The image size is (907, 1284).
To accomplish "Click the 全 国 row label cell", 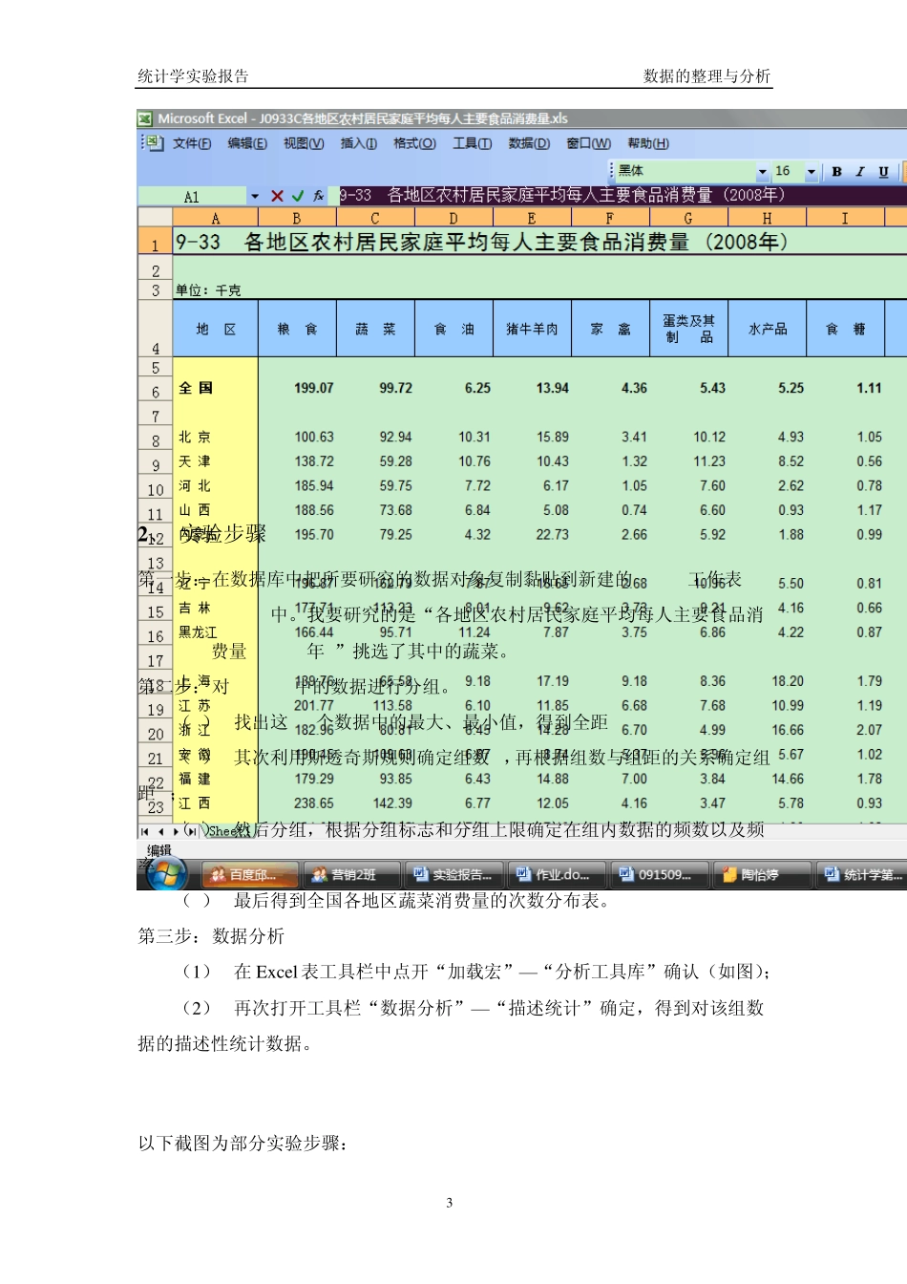I will [x=216, y=388].
